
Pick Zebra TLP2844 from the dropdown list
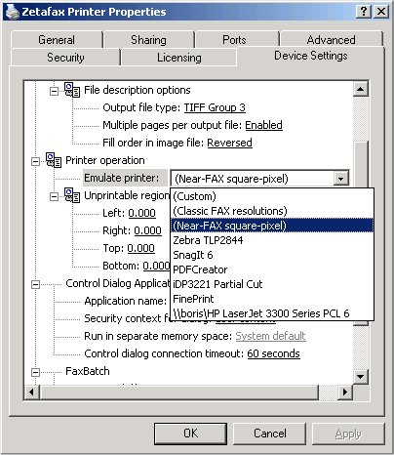pyautogui.click(x=272, y=240)
